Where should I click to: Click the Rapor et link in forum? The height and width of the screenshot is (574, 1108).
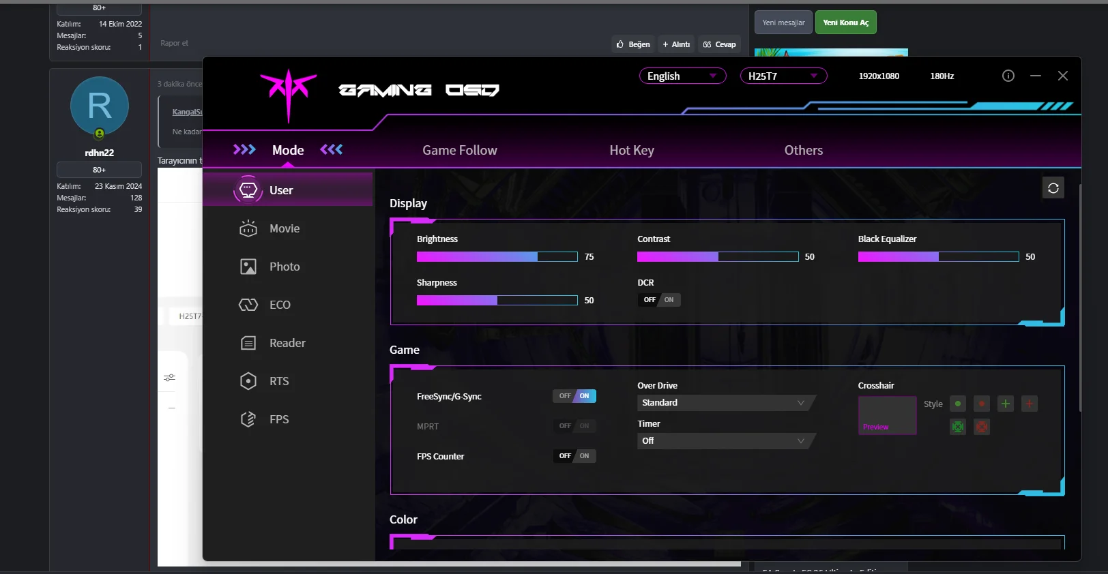(174, 43)
